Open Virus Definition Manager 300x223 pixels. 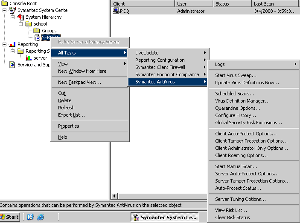click(253, 101)
